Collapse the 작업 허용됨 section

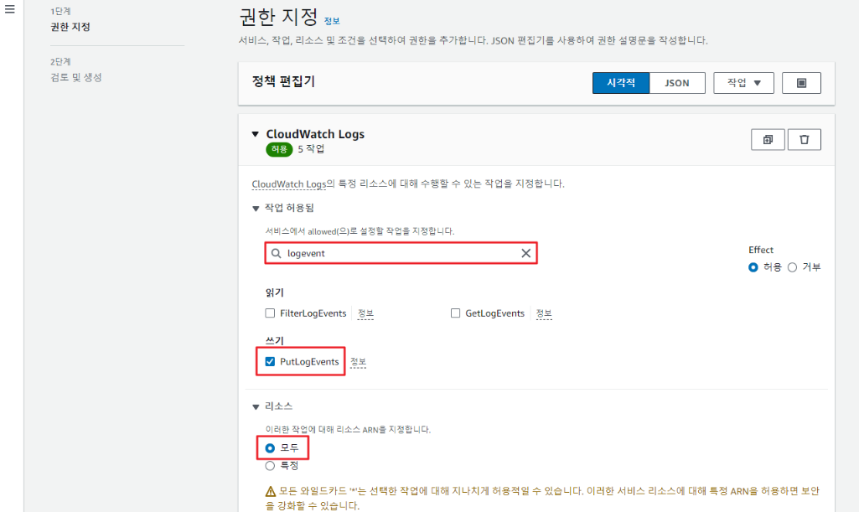(x=256, y=209)
